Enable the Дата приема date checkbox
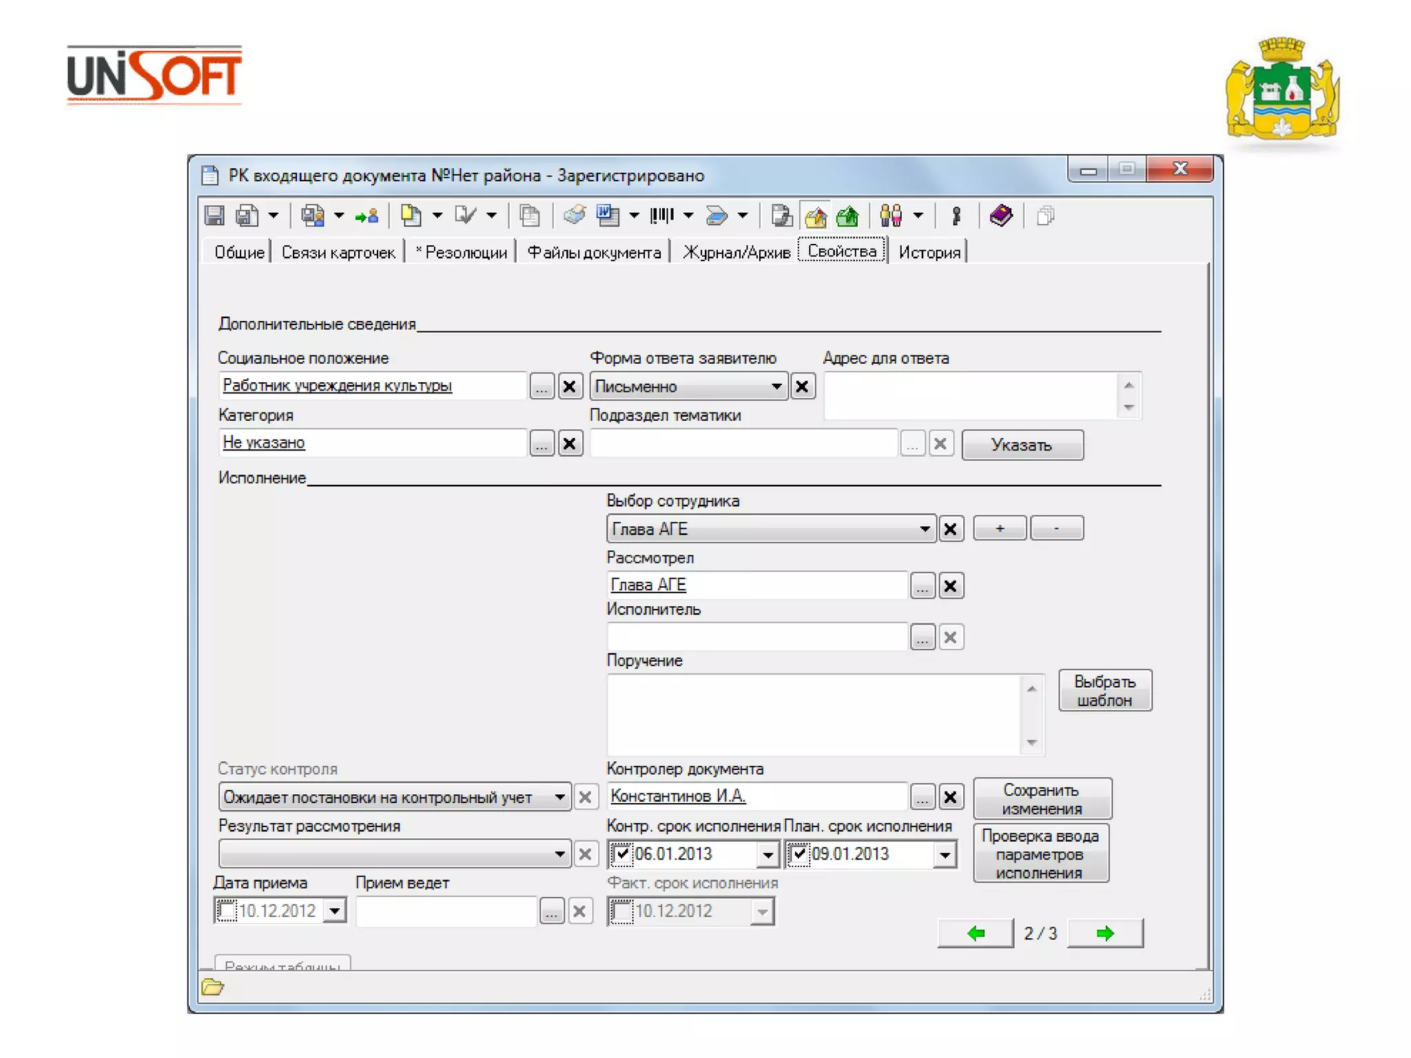The height and width of the screenshot is (1058, 1411). [x=226, y=911]
